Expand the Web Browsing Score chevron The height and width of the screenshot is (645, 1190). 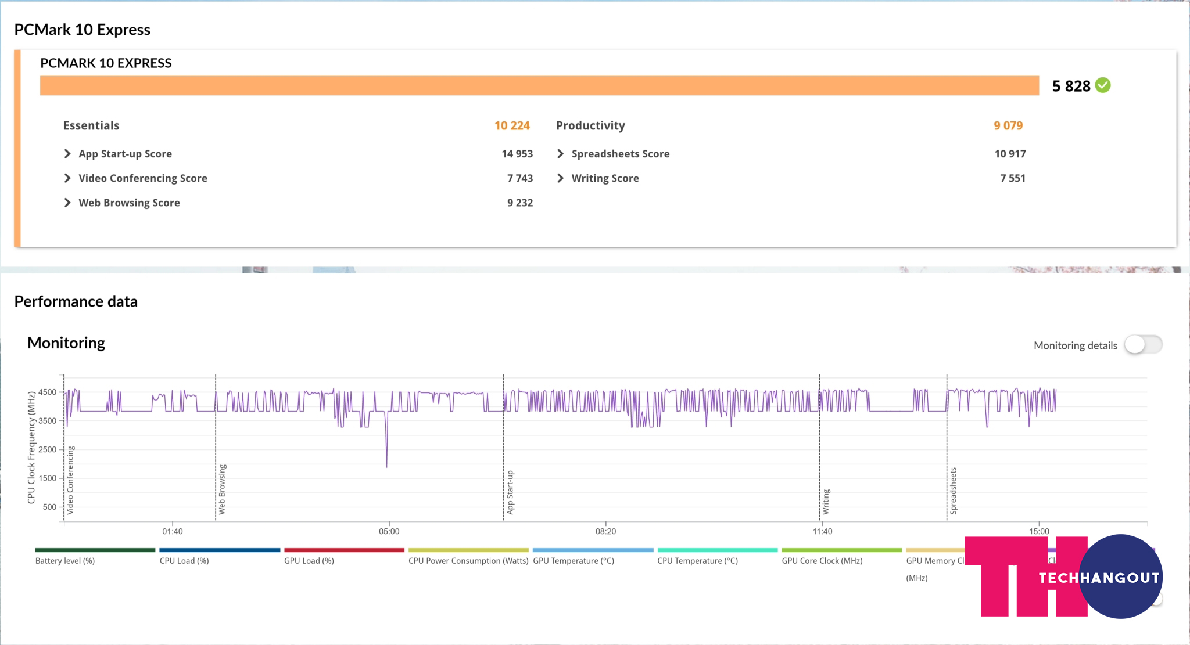[67, 203]
